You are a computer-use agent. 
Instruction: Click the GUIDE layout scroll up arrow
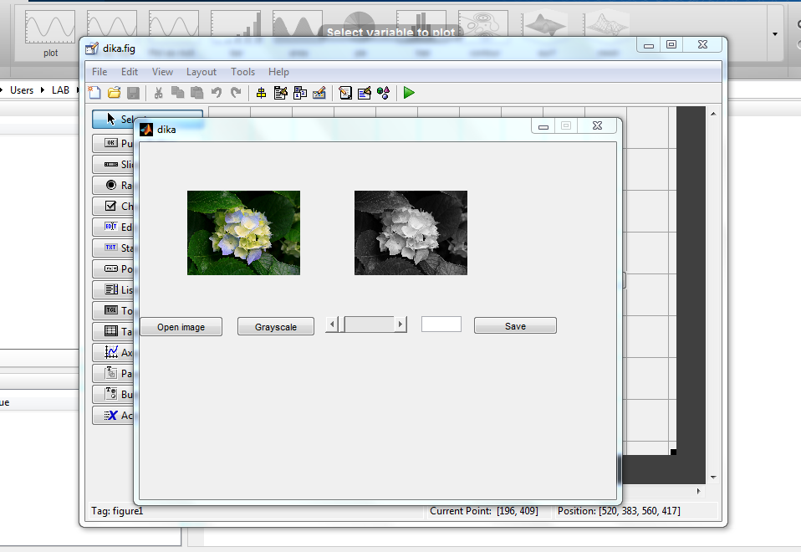click(x=713, y=114)
